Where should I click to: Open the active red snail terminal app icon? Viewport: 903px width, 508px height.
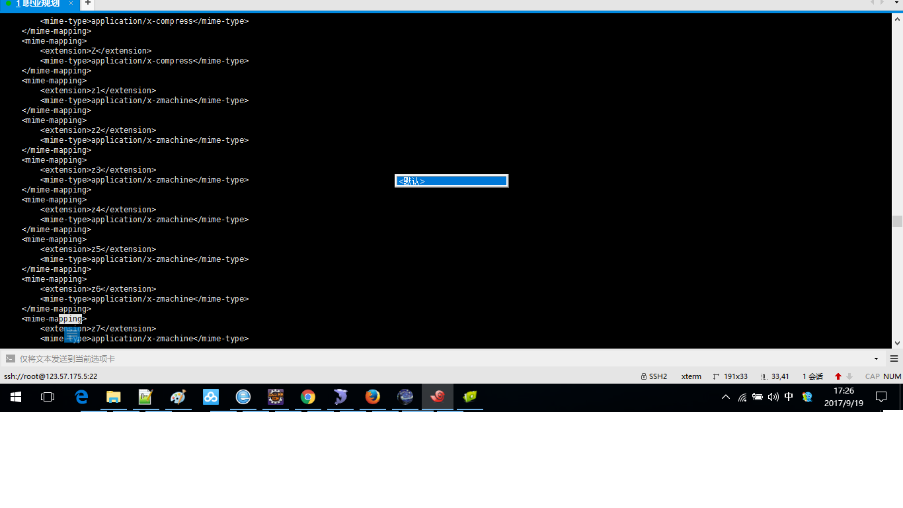click(438, 397)
